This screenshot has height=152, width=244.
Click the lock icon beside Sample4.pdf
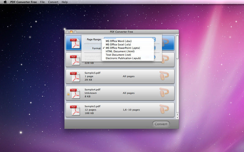click(x=68, y=94)
